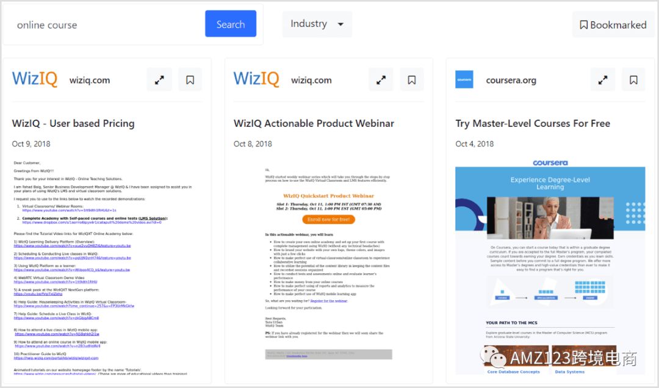Click the 'Register for the webinar' link
This screenshot has width=659, height=388.
(x=329, y=301)
